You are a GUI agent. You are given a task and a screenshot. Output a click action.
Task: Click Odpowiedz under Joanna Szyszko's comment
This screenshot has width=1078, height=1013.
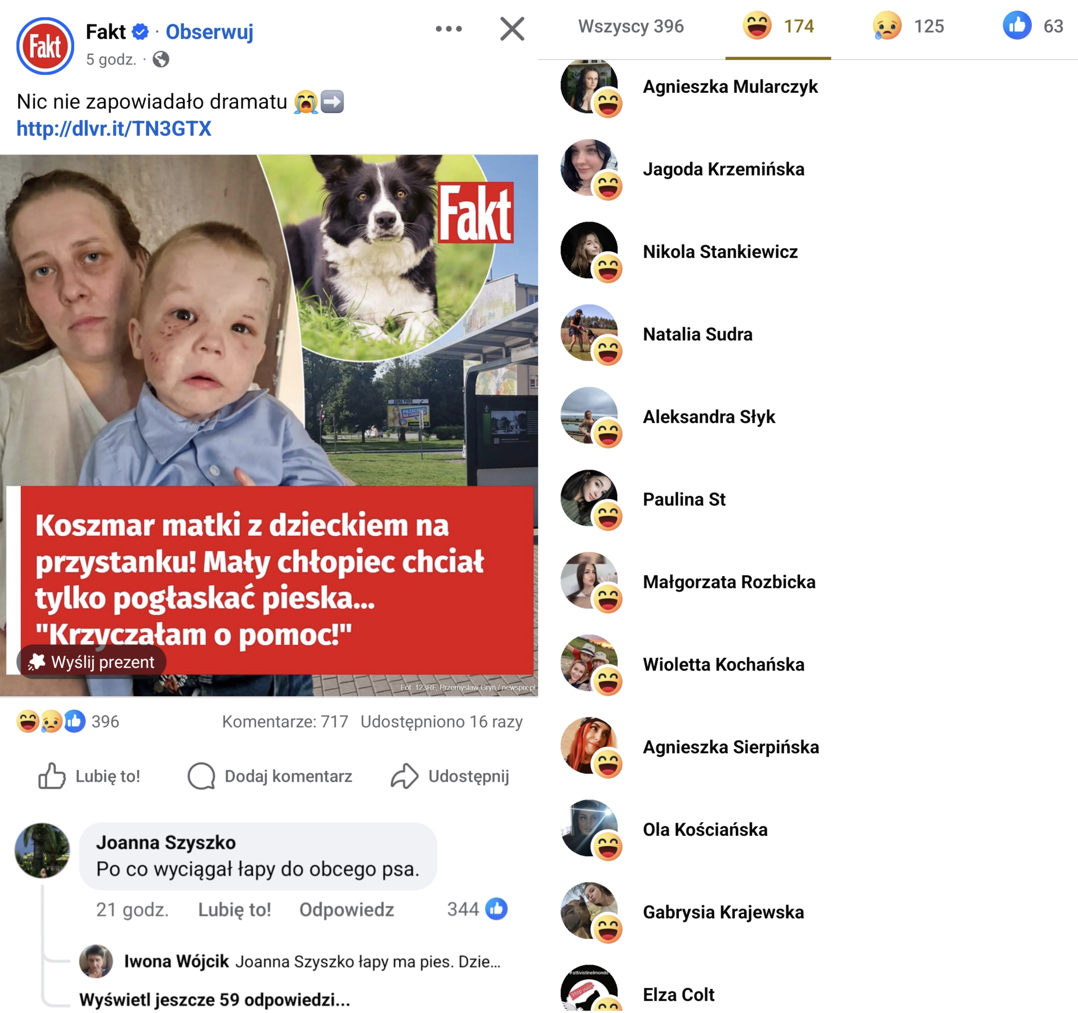click(347, 910)
